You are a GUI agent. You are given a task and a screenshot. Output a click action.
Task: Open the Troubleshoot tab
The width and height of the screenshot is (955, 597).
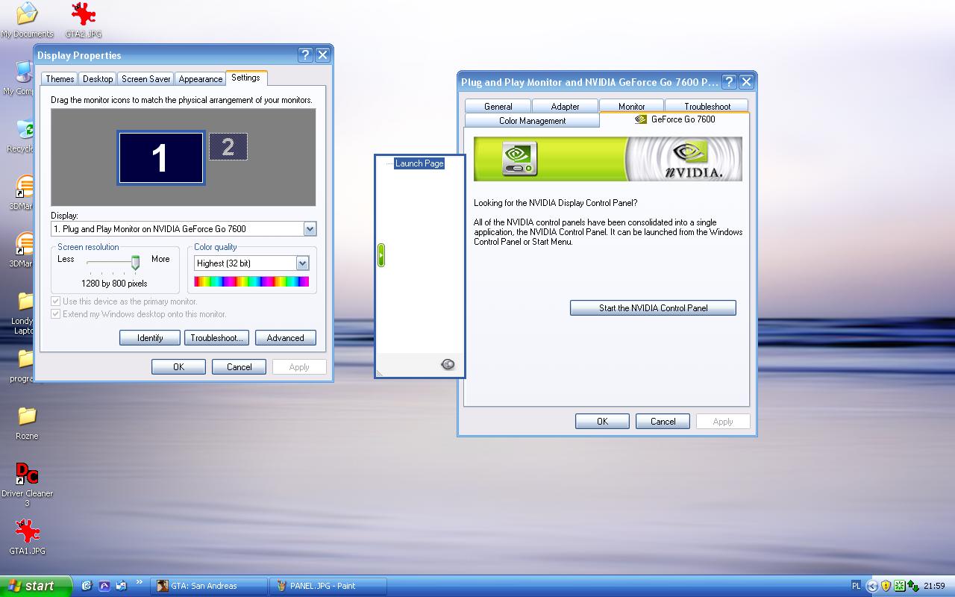[707, 107]
